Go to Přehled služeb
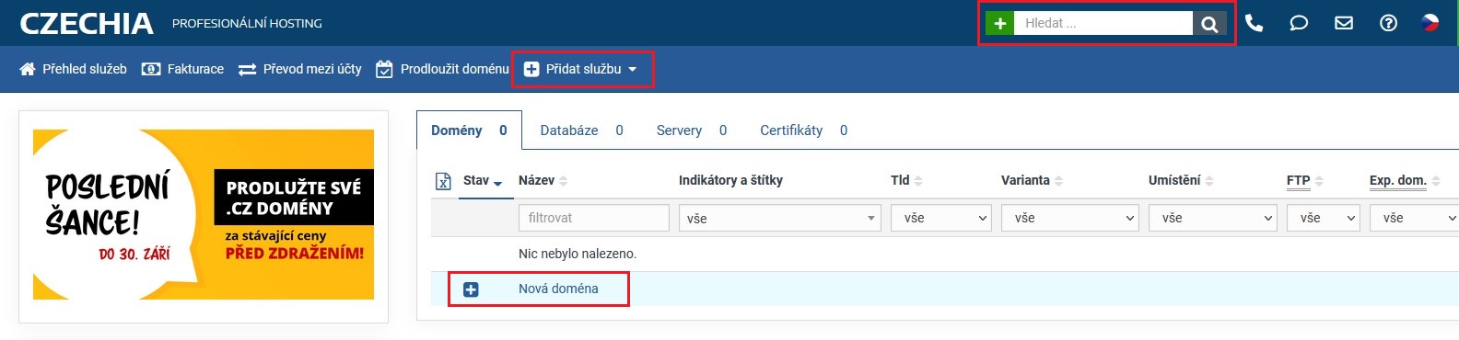The image size is (1459, 340). [x=74, y=69]
